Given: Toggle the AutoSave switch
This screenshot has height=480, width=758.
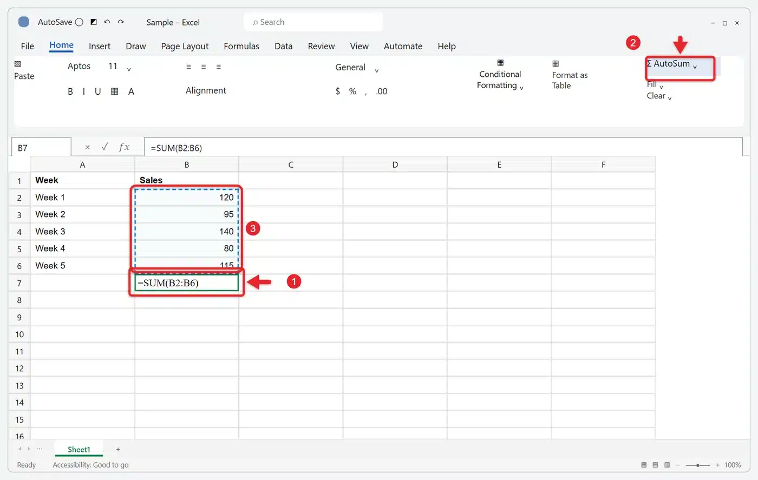Looking at the screenshot, I should [x=79, y=22].
